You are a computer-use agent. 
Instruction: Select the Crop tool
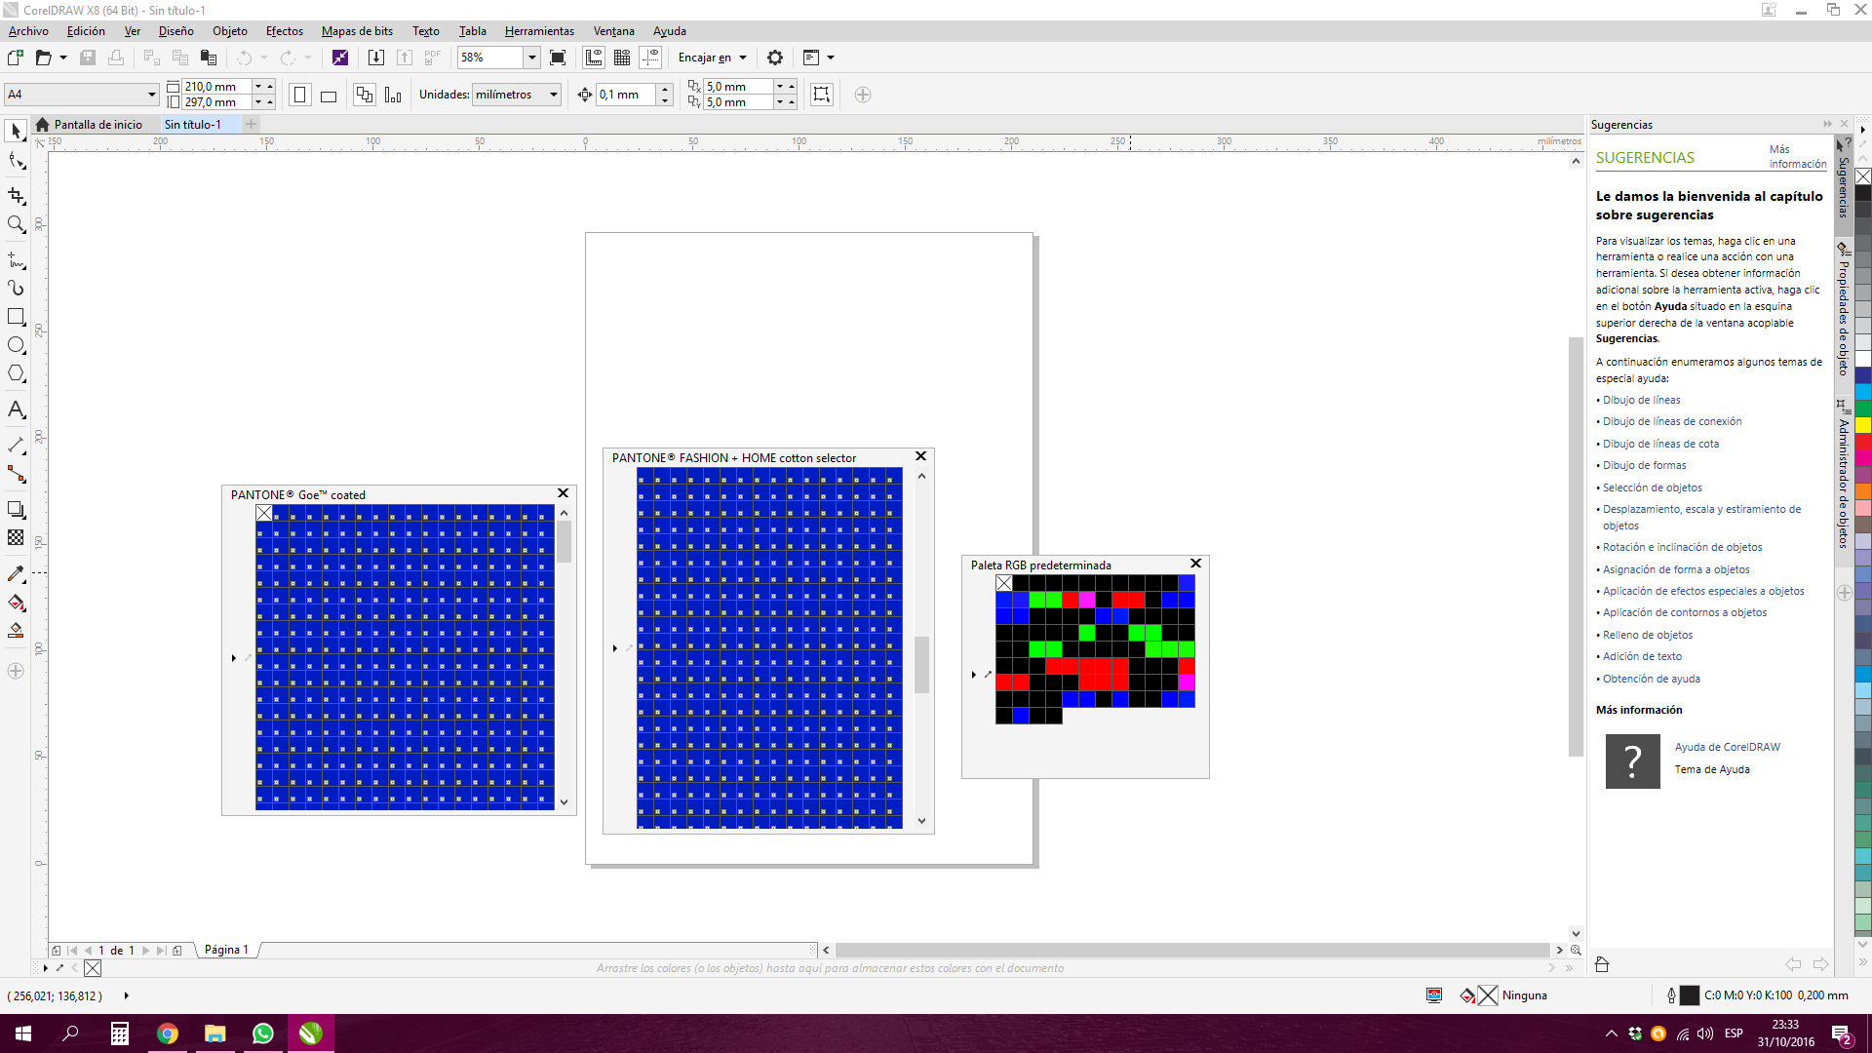point(16,196)
